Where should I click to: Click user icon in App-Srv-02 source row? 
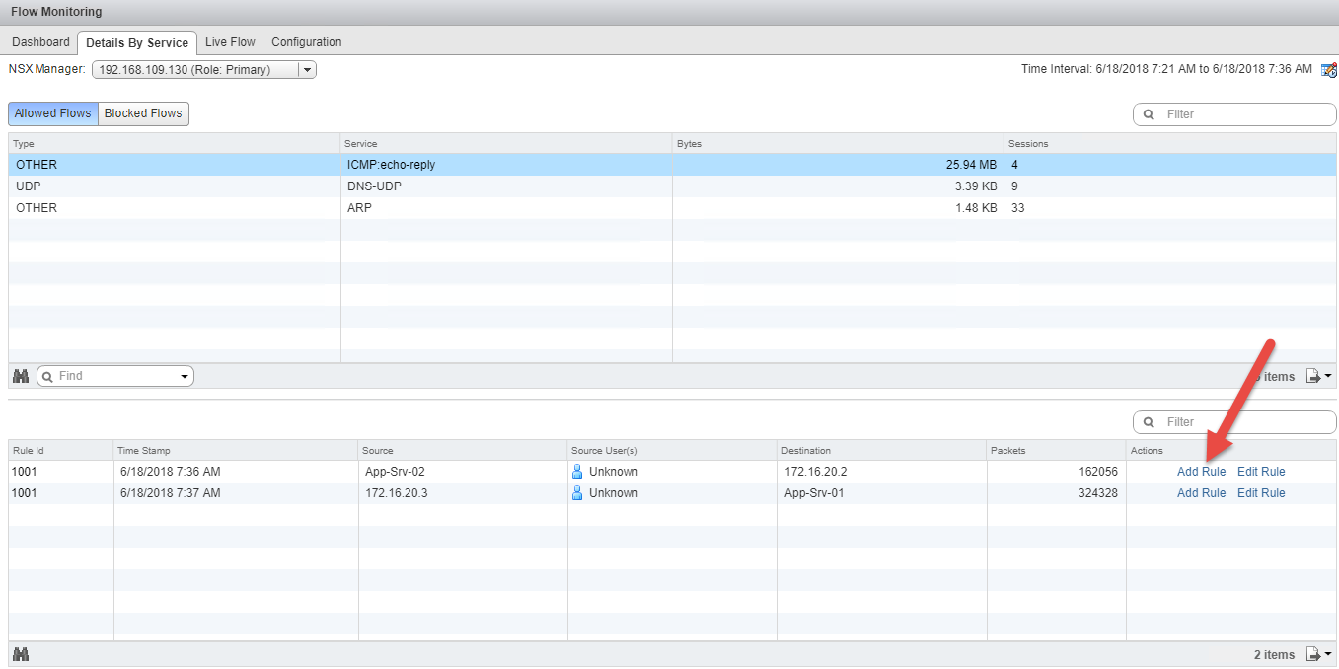click(577, 472)
